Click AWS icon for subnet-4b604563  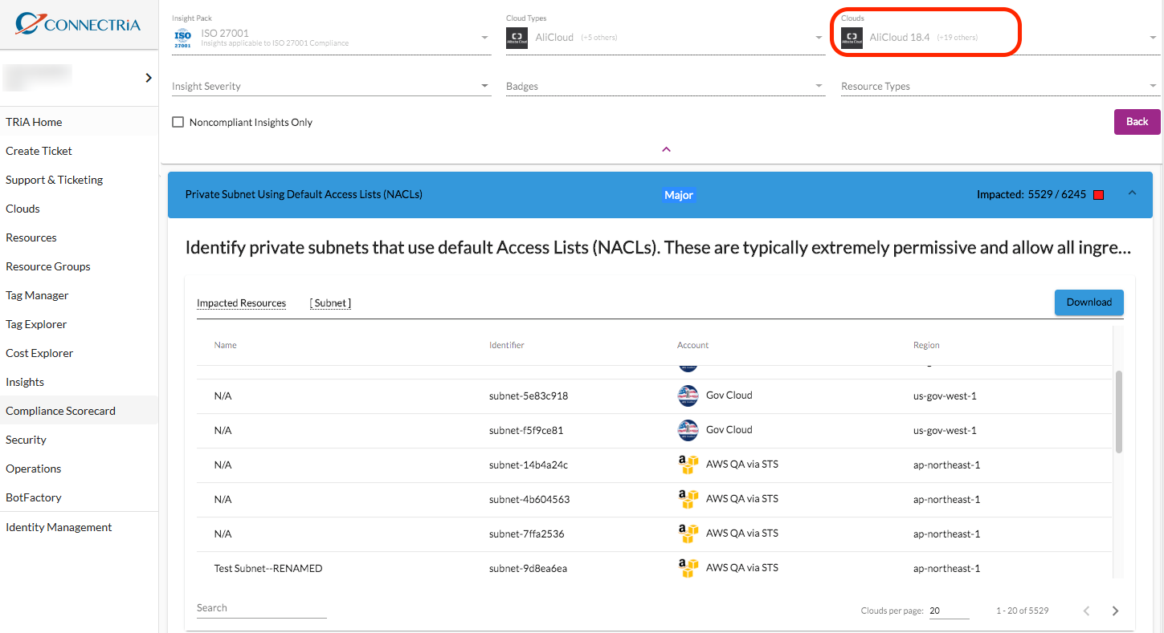point(688,499)
